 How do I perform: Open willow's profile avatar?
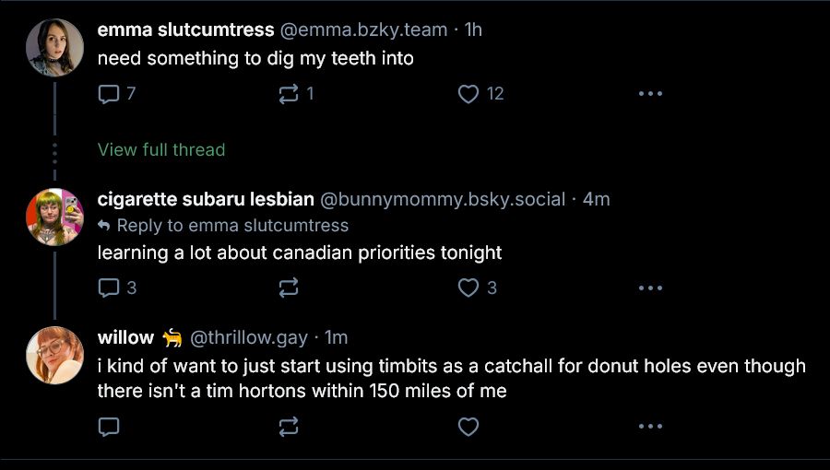[54, 355]
